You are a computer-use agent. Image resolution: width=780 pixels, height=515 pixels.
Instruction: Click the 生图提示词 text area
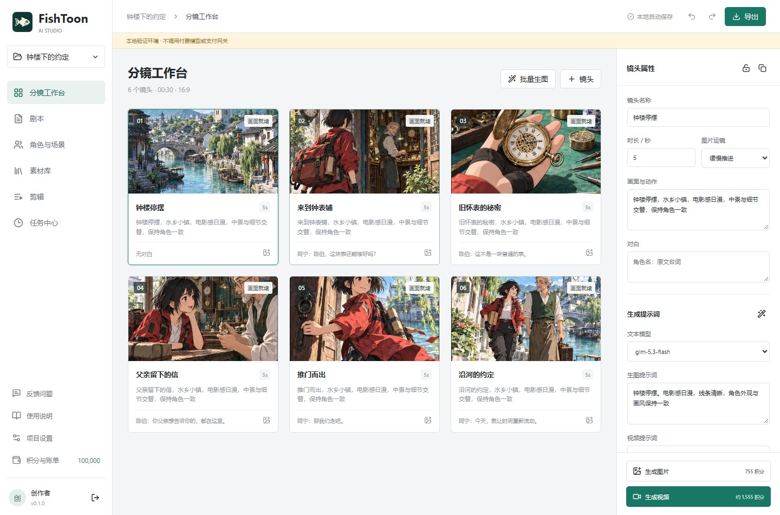point(698,403)
